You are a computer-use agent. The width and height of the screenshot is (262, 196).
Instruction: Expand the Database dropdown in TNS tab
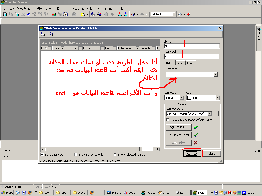coord(215,74)
